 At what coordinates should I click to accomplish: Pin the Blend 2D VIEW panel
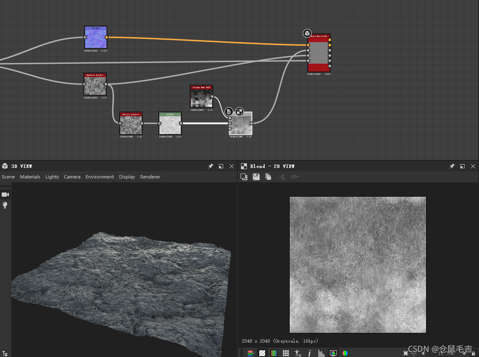coord(452,166)
